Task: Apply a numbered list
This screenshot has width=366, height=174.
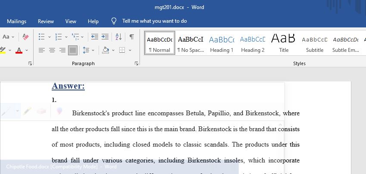Action: [x=59, y=37]
